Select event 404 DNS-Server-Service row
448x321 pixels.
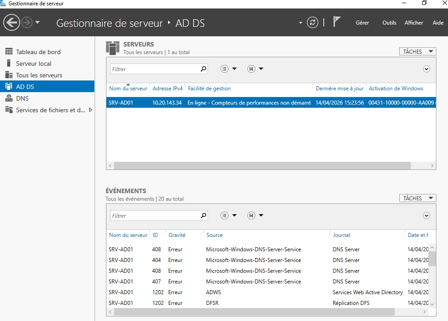(x=268, y=260)
